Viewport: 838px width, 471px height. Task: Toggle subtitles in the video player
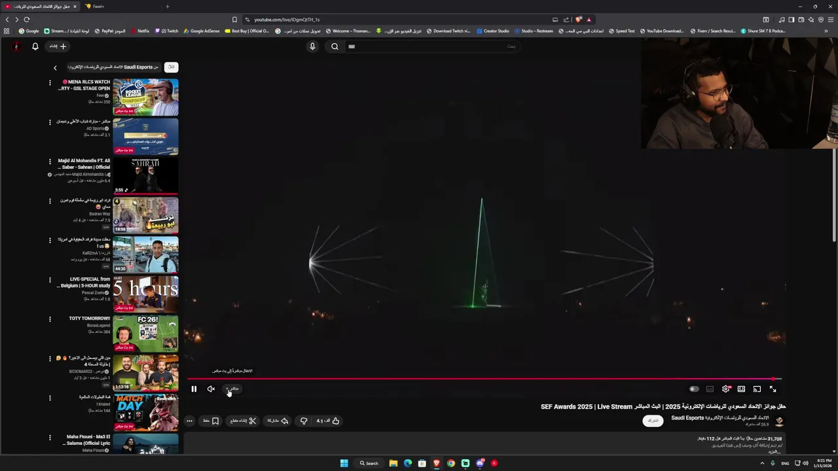[710, 389]
